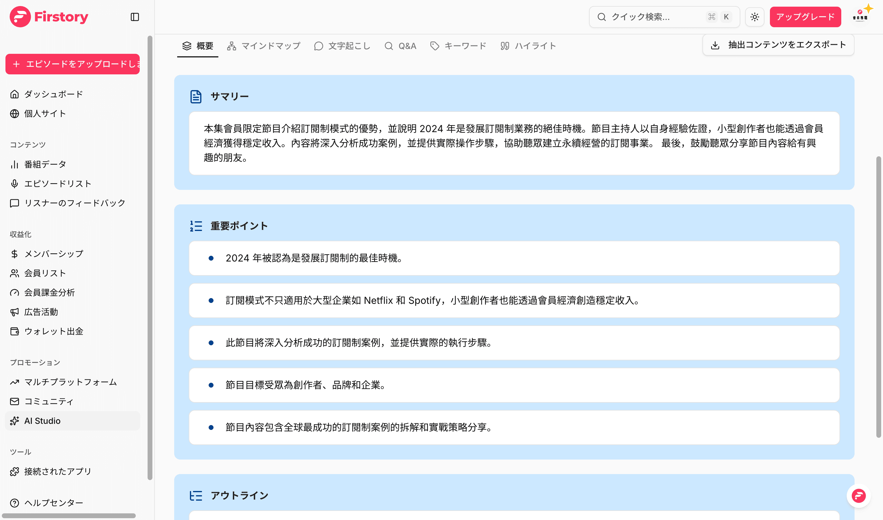Image resolution: width=883 pixels, height=520 pixels.
Task: Click the Firstory logo
Action: tap(49, 16)
